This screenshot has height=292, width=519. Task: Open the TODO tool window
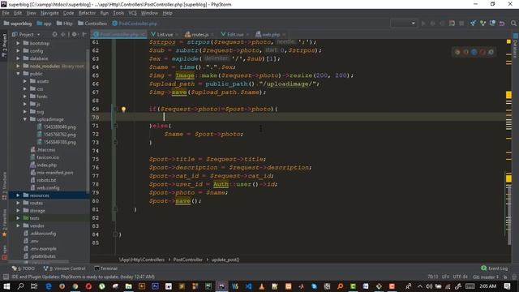(23, 268)
